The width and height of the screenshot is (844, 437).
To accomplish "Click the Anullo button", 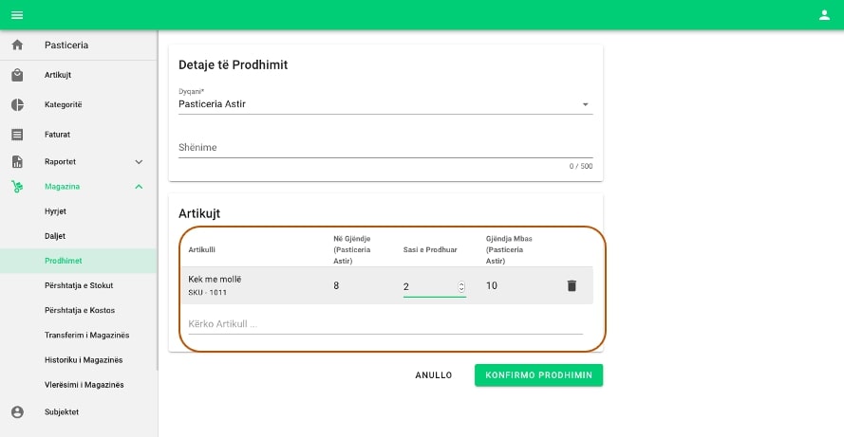I will [433, 375].
